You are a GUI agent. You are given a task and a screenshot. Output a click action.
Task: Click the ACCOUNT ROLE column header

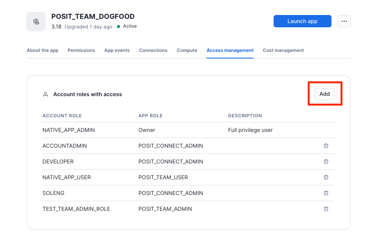[62, 116]
